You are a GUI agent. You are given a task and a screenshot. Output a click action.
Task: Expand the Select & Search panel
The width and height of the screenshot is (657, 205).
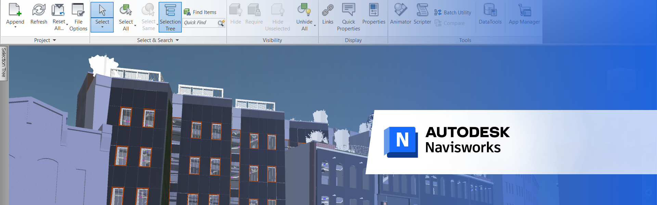click(x=177, y=40)
